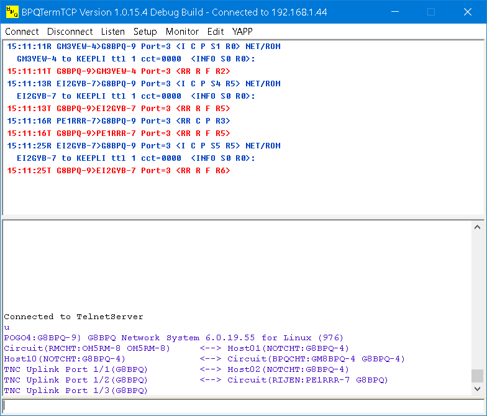Select the Disconnect menu item
The width and height of the screenshot is (487, 416).
click(x=70, y=32)
